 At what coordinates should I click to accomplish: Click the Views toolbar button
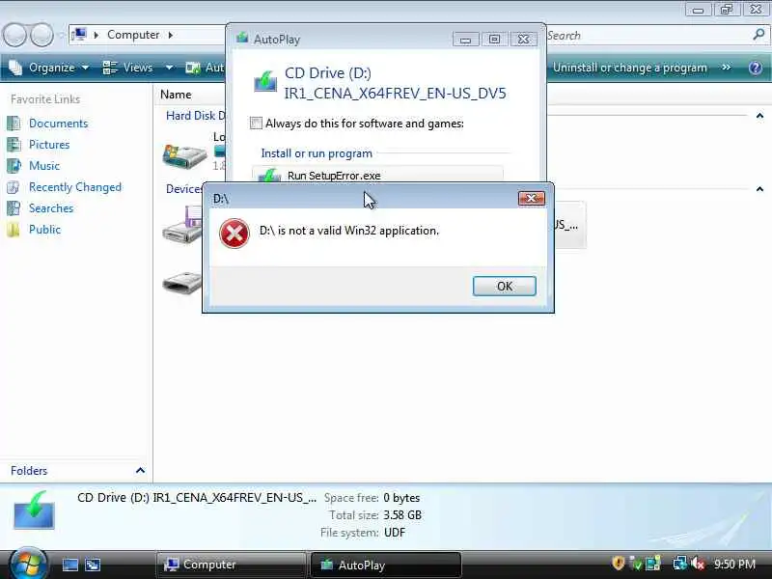pos(128,68)
